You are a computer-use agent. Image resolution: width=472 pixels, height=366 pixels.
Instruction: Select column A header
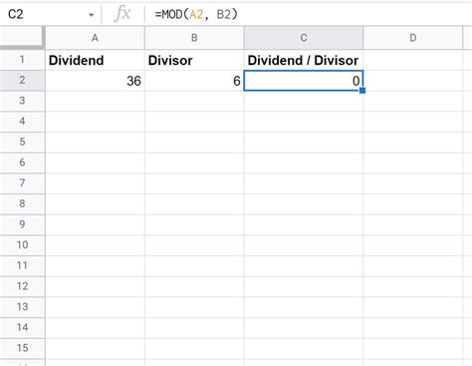point(95,38)
